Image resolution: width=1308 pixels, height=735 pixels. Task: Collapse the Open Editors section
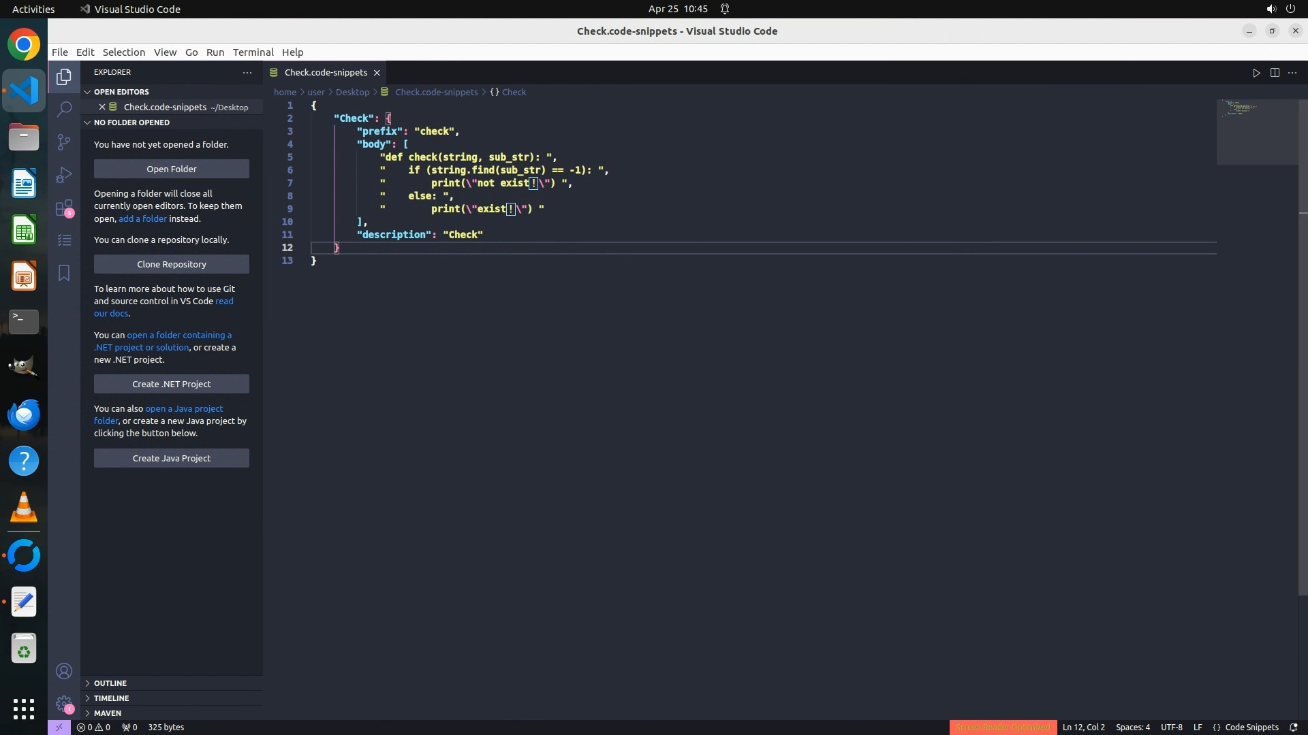coord(121,92)
